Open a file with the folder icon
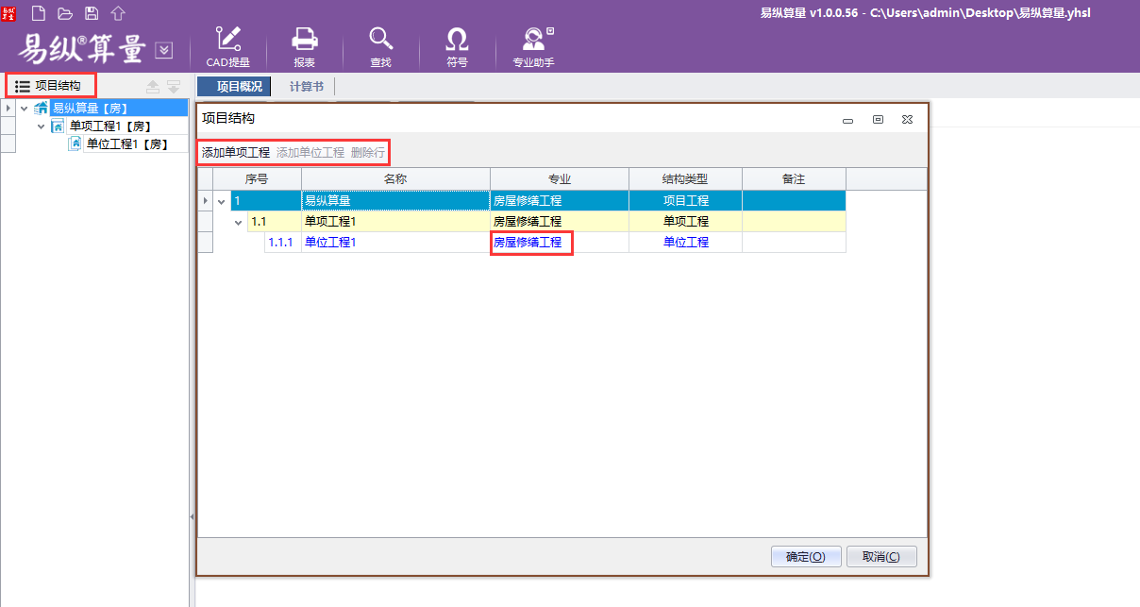 pos(65,13)
